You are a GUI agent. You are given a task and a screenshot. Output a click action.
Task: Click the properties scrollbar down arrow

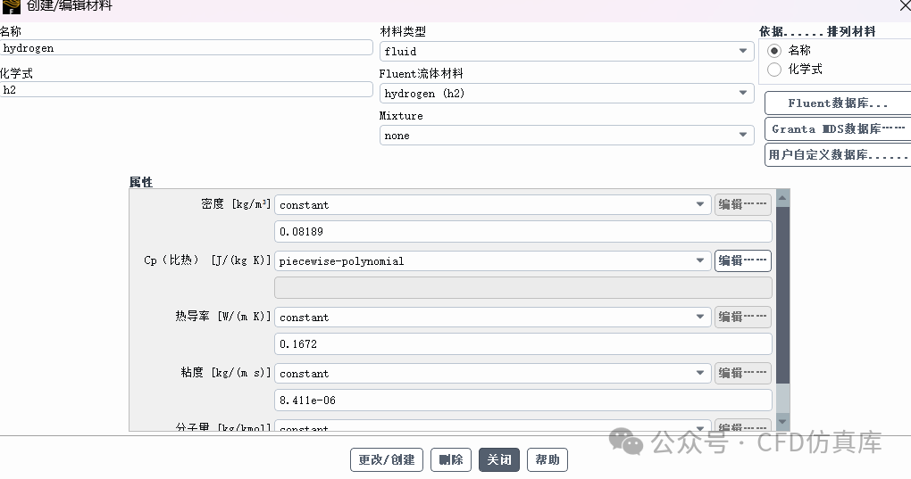pyautogui.click(x=782, y=422)
